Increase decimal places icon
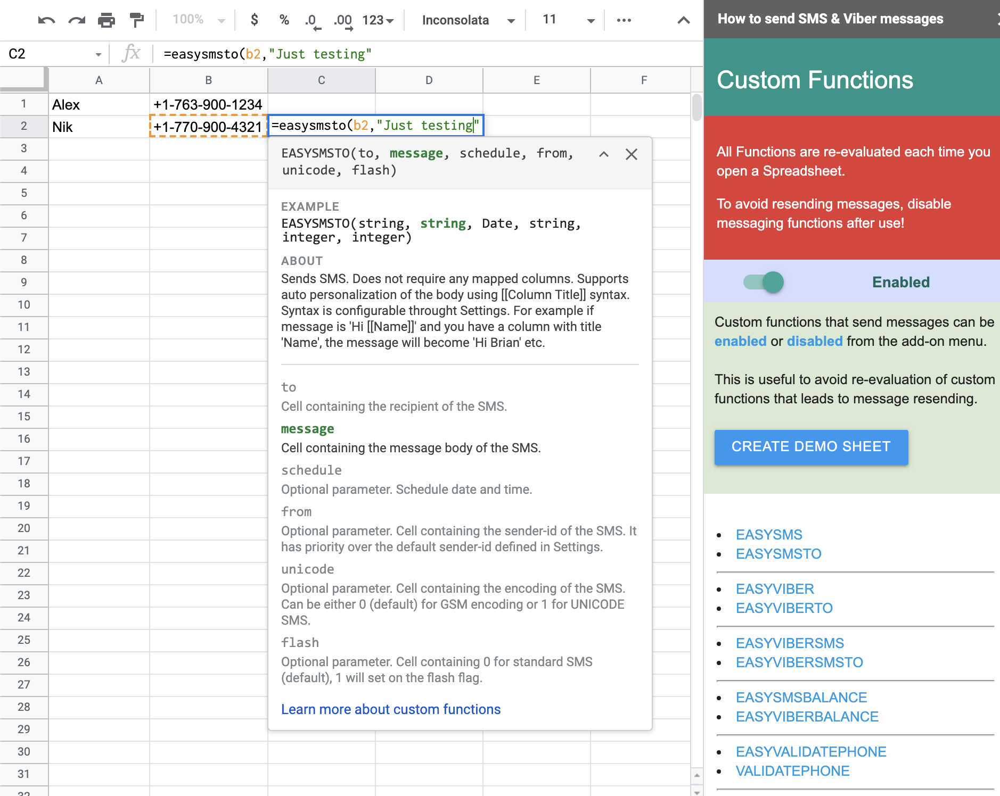 tap(342, 20)
